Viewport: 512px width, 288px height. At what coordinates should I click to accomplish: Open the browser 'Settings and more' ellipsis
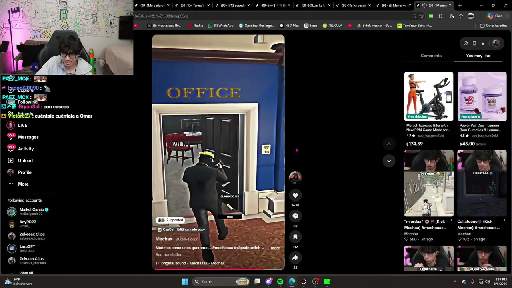tap(480, 16)
